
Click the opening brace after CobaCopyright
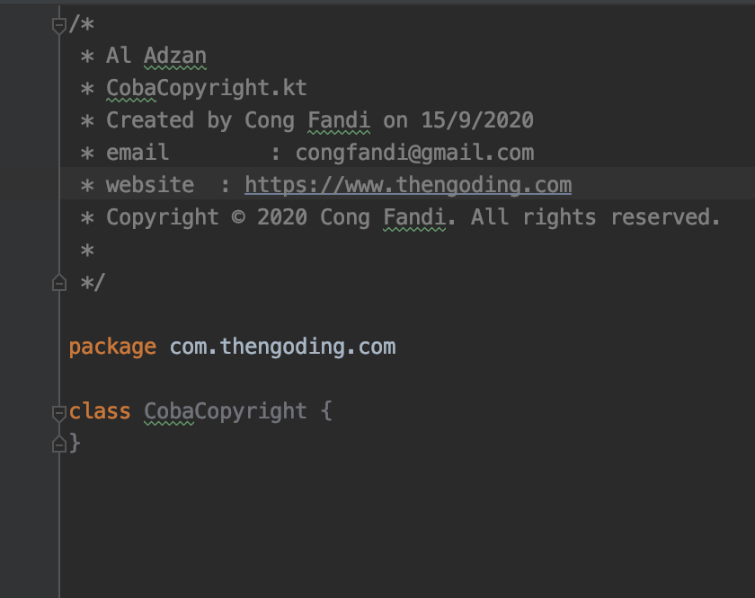coord(326,412)
